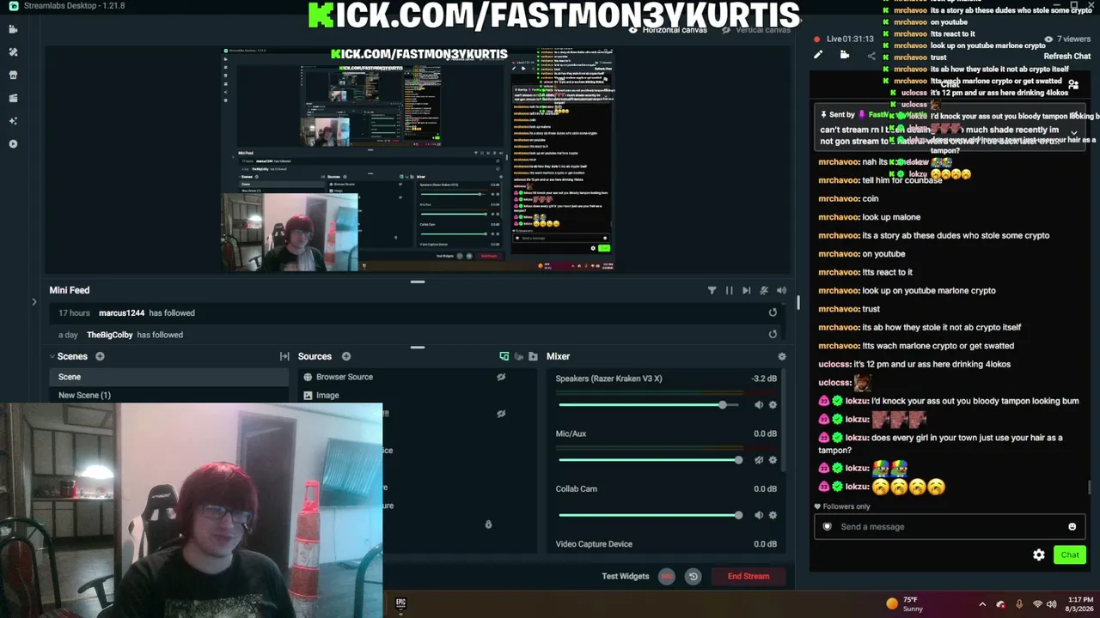This screenshot has height=618, width=1100.
Task: Mute the Collab Cam audio
Action: pyautogui.click(x=759, y=515)
